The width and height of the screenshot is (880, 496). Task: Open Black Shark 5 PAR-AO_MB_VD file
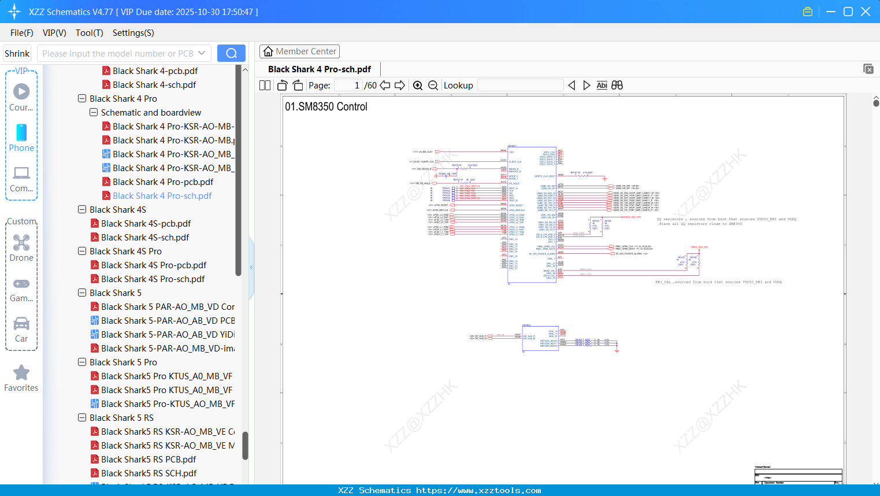(x=168, y=307)
